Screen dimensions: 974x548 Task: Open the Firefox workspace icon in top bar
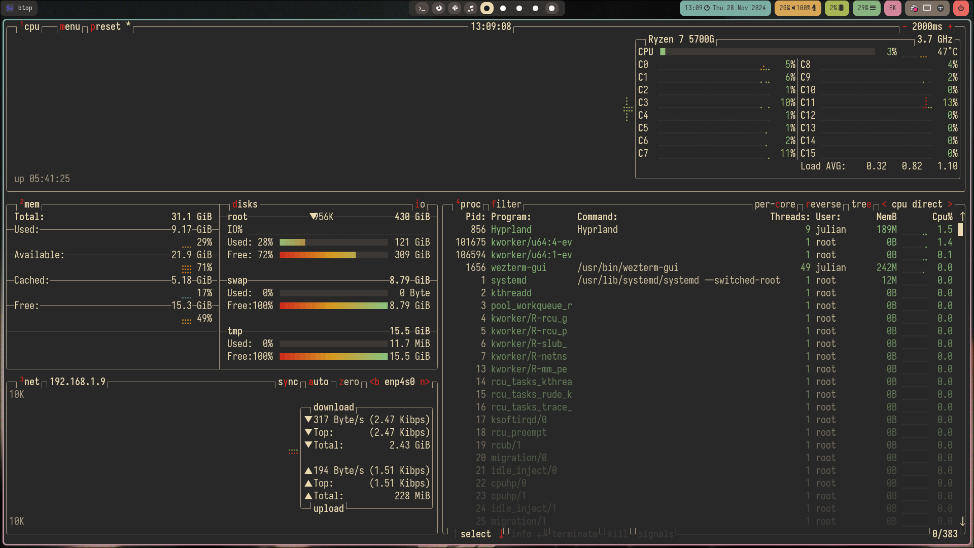[x=439, y=8]
